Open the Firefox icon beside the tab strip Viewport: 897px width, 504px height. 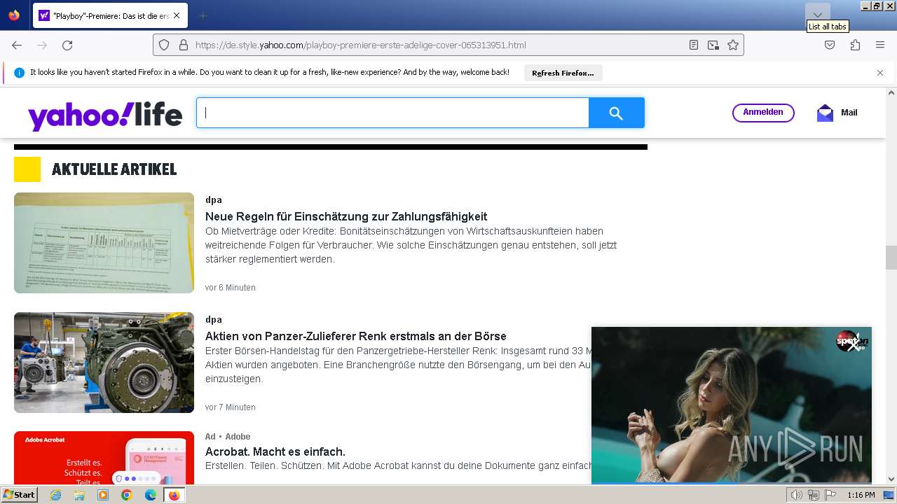point(14,15)
